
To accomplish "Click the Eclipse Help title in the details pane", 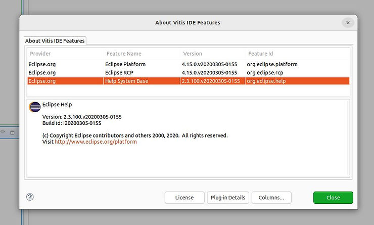I will tap(57, 105).
